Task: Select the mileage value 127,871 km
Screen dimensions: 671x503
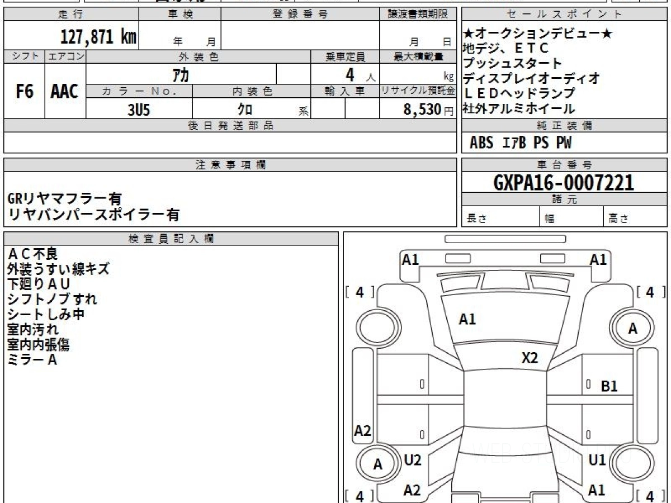Action: [x=98, y=37]
